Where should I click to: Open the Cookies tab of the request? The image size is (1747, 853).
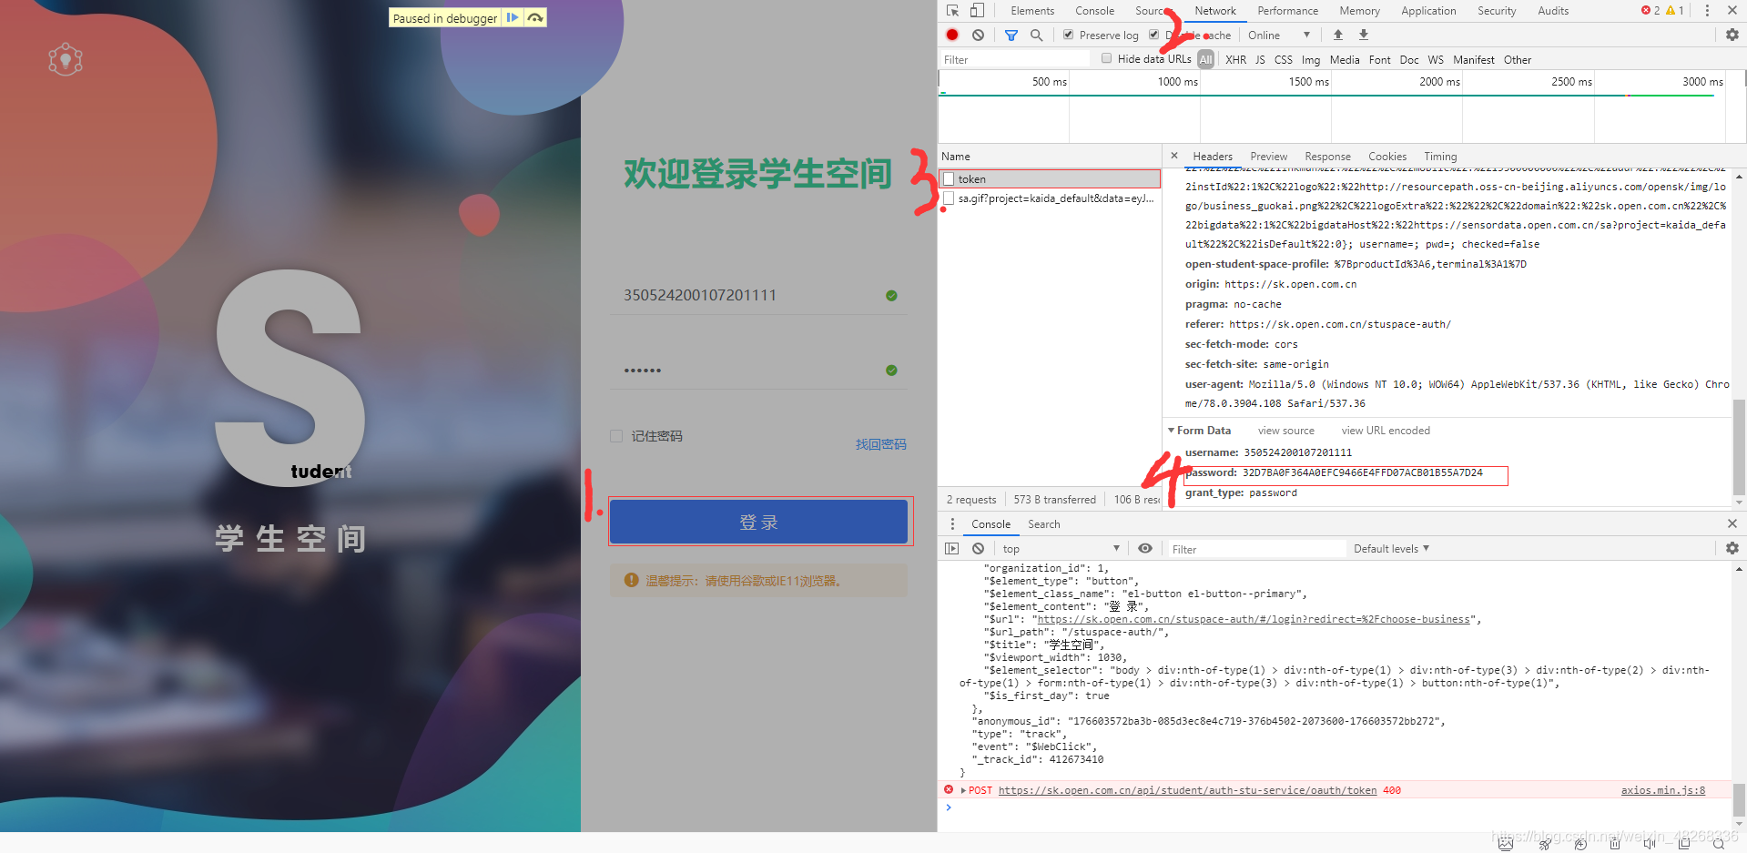(x=1386, y=156)
